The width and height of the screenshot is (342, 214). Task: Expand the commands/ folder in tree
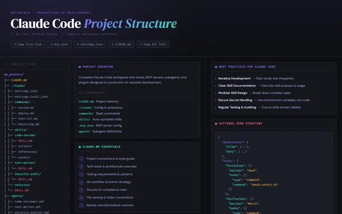coord(22,102)
